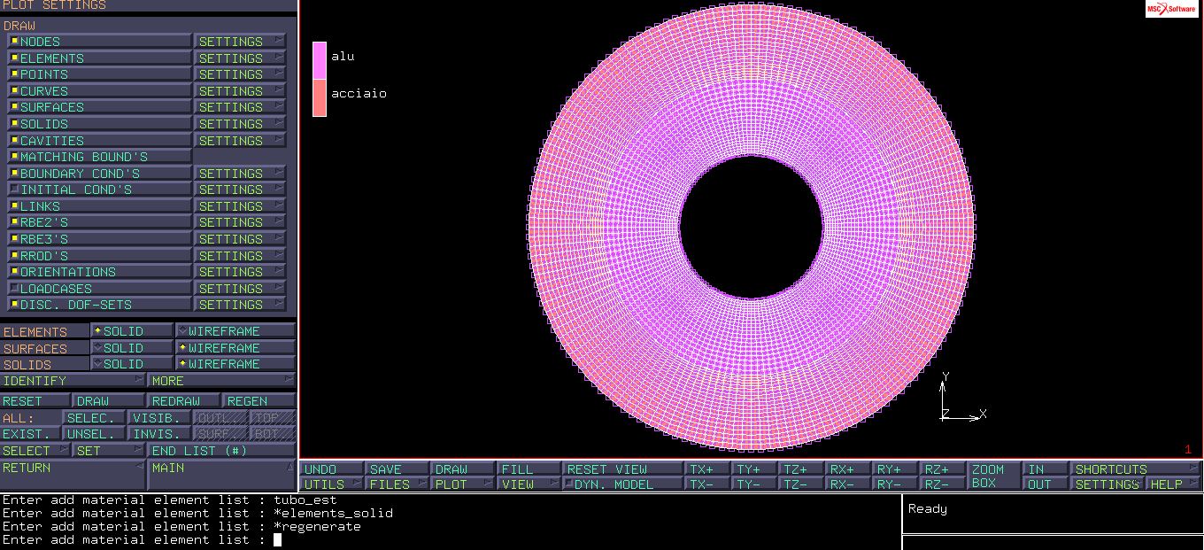The width and height of the screenshot is (1204, 550).
Task: Go to the MAIN menu
Action: click(221, 468)
